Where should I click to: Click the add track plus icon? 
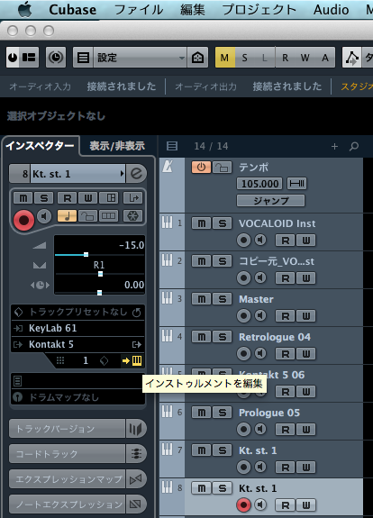(x=334, y=146)
